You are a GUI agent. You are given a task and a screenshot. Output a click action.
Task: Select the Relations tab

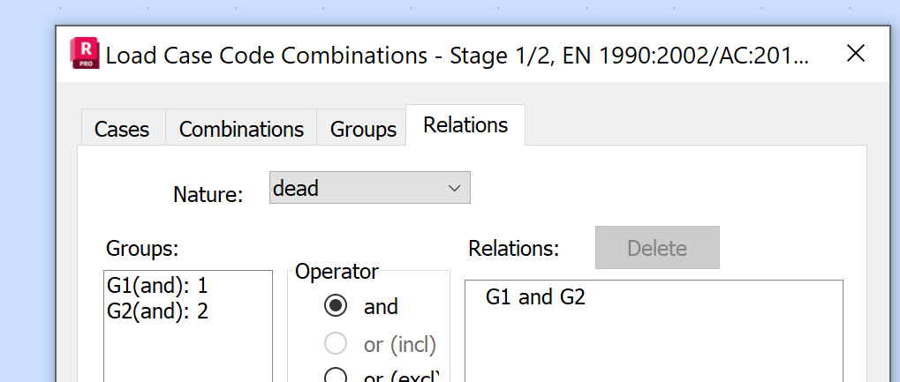[465, 125]
